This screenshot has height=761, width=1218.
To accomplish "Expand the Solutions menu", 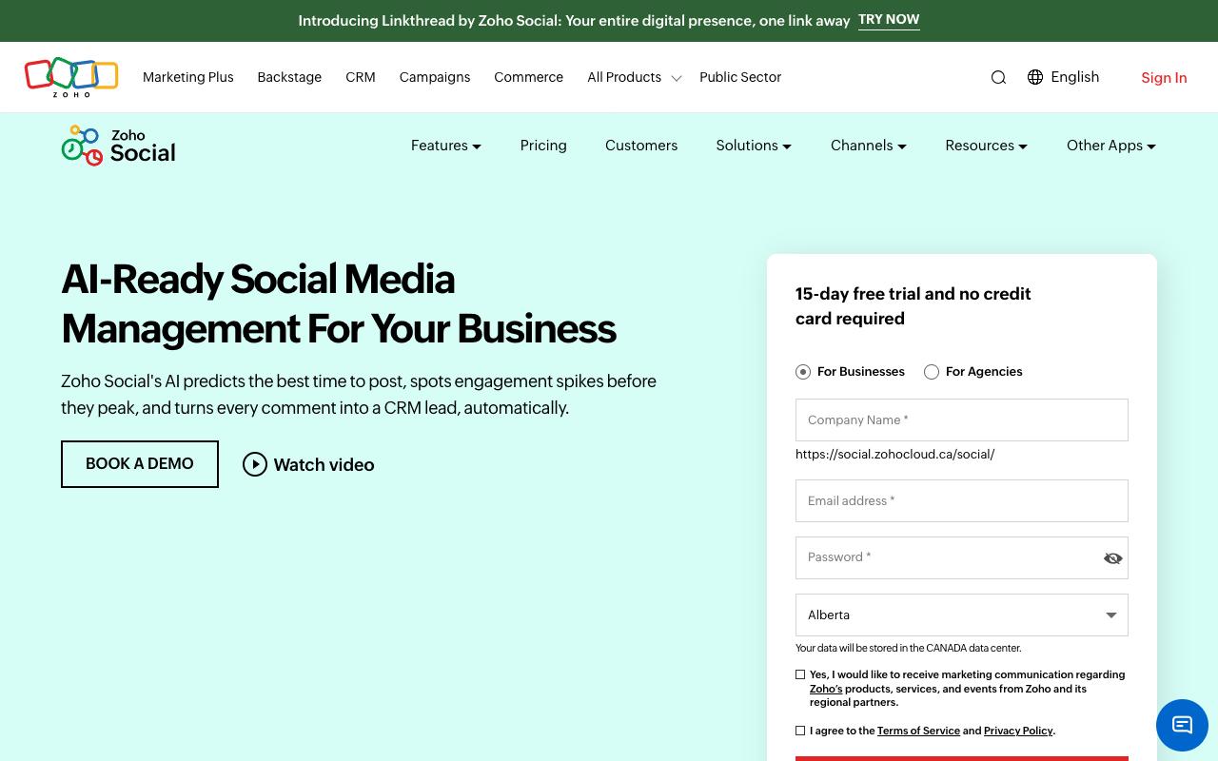I will (x=754, y=146).
